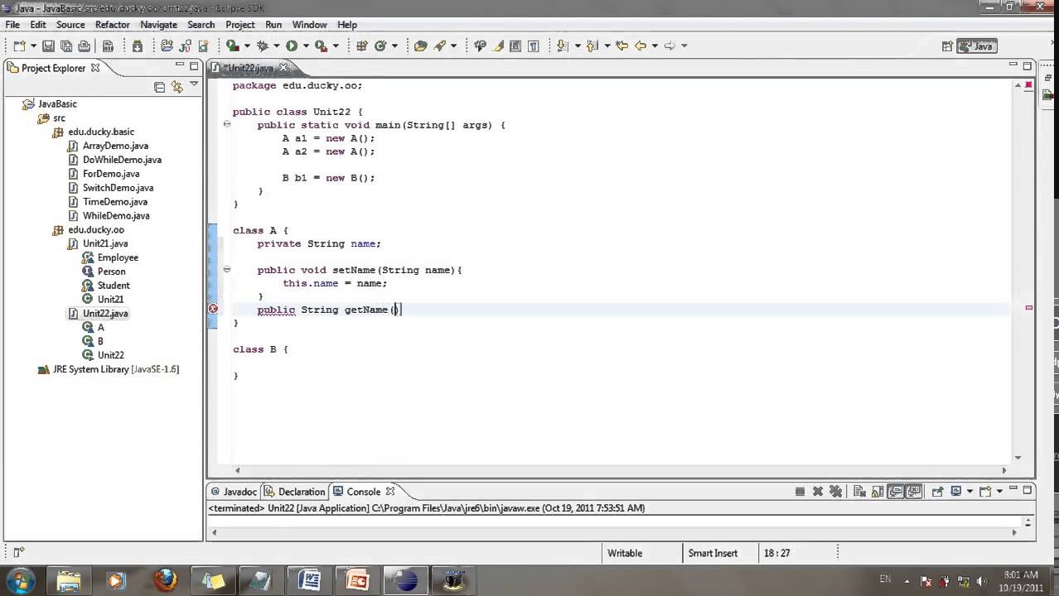Click the Java perspective button
This screenshot has width=1059, height=596.
[x=976, y=46]
